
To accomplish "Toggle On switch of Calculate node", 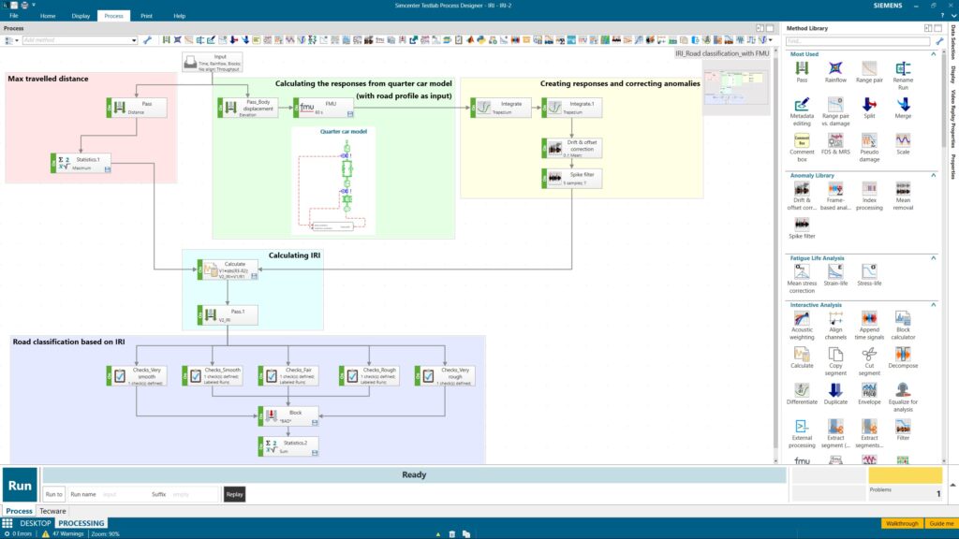I will pos(200,270).
